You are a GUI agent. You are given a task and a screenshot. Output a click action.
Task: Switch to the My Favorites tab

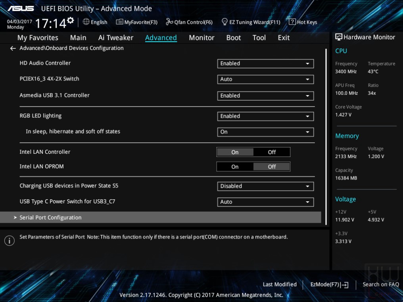pos(38,38)
